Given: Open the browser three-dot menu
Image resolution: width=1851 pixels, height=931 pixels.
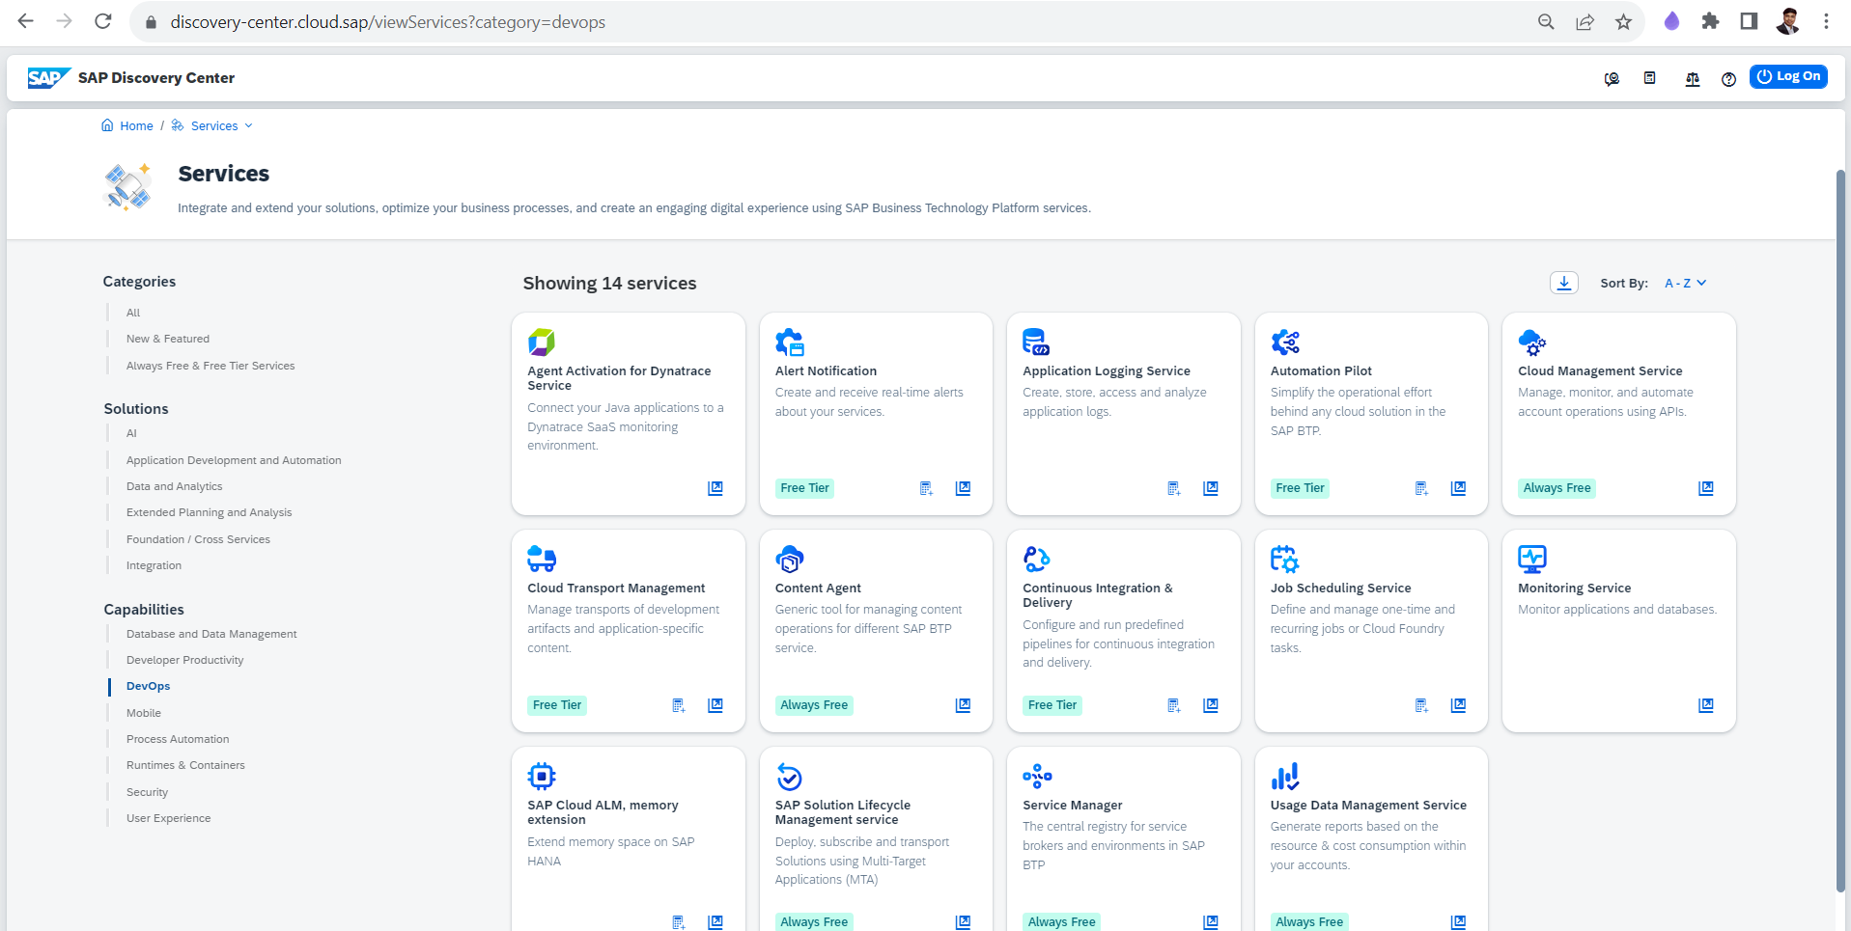Looking at the screenshot, I should click(1826, 21).
